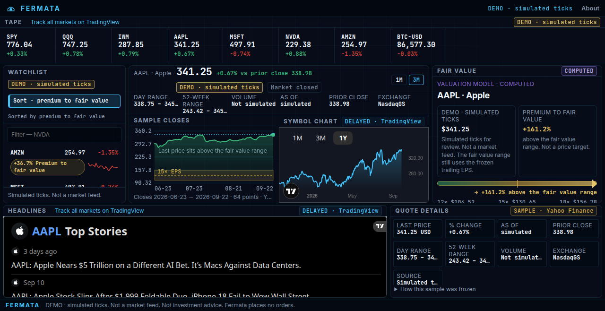Click the TradingView badge in the headlines widget
This screenshot has width=605, height=311.
point(380,226)
